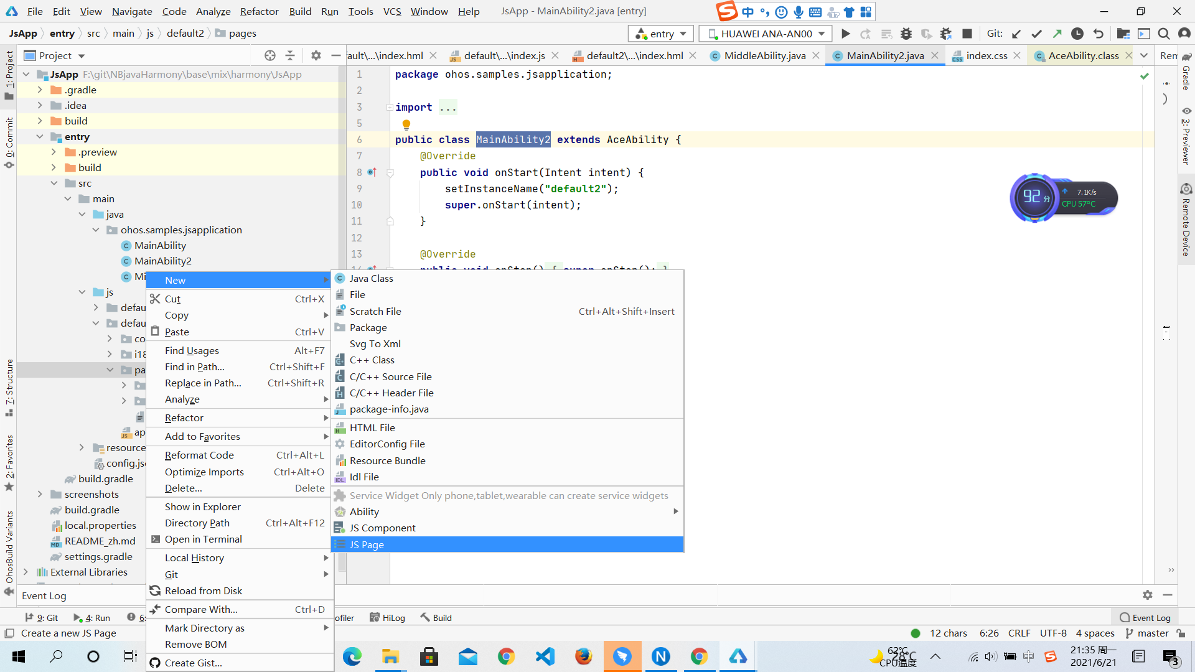Viewport: 1195px width, 672px height.
Task: Click the Debug bug icon in toolbar
Action: coord(906,34)
